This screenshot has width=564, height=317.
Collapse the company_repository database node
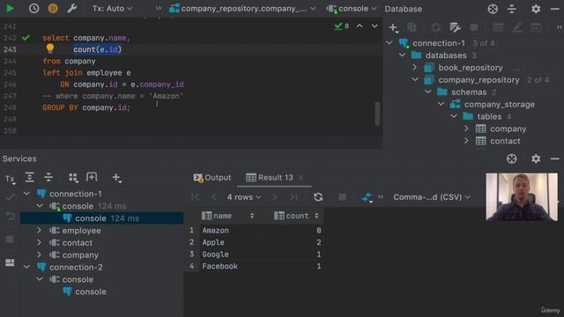[415, 80]
